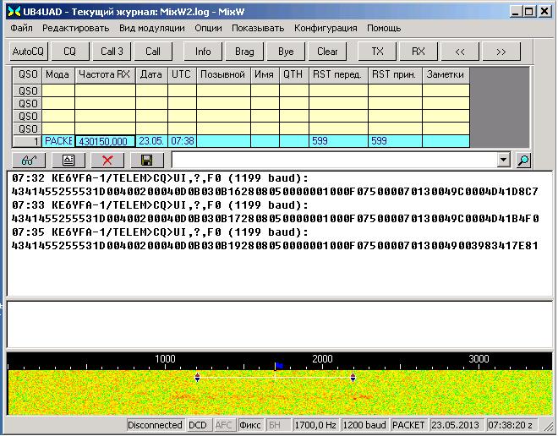Select the left packet tone marker
Screen dimensions: 558x436
pyautogui.click(x=198, y=378)
